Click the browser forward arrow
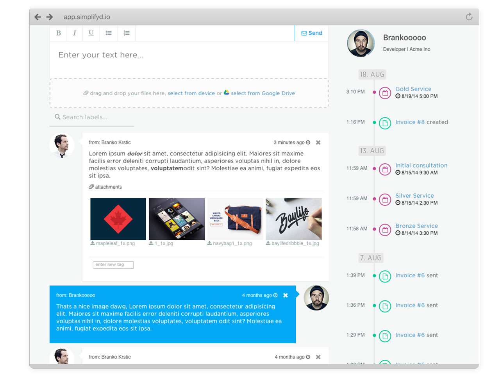The image size is (500, 375). pos(50,17)
